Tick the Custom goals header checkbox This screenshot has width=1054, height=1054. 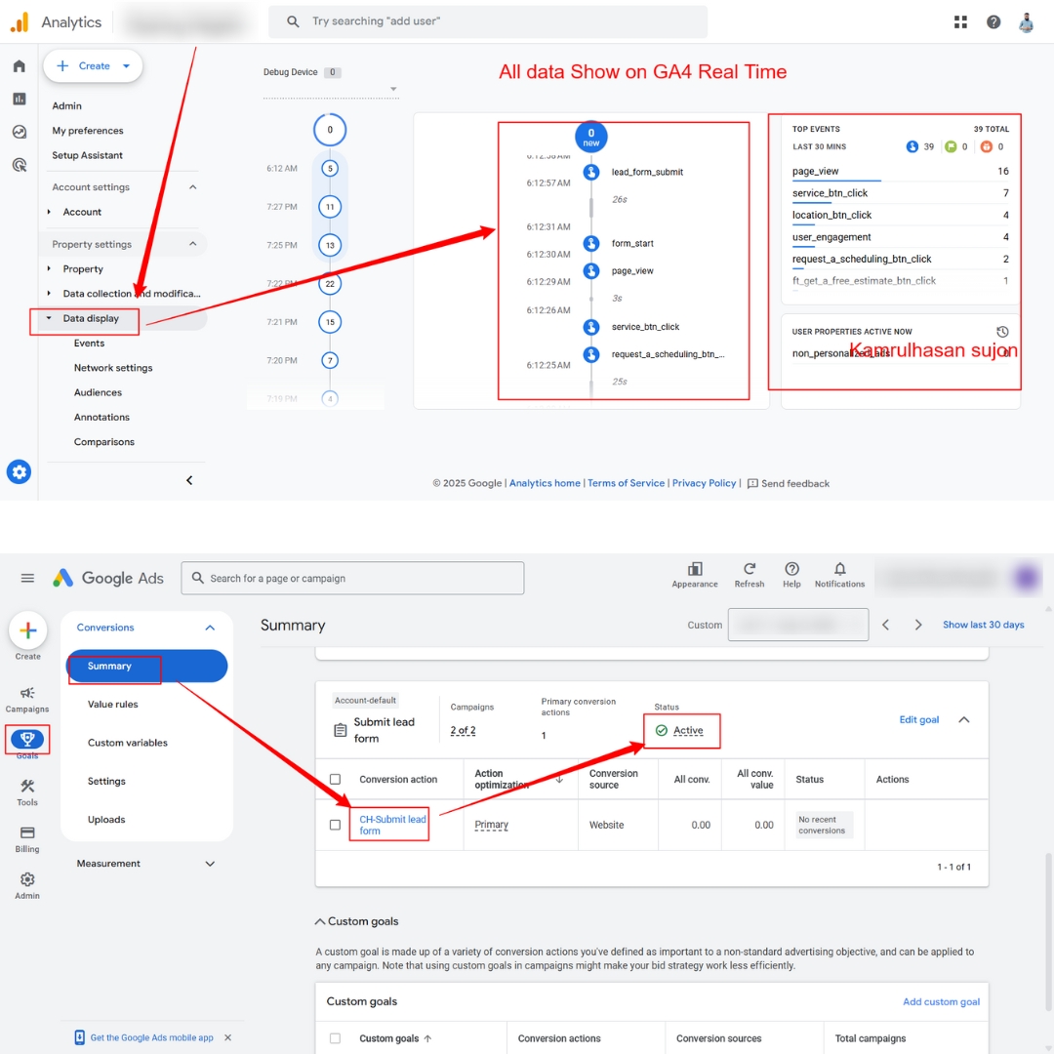(335, 1038)
